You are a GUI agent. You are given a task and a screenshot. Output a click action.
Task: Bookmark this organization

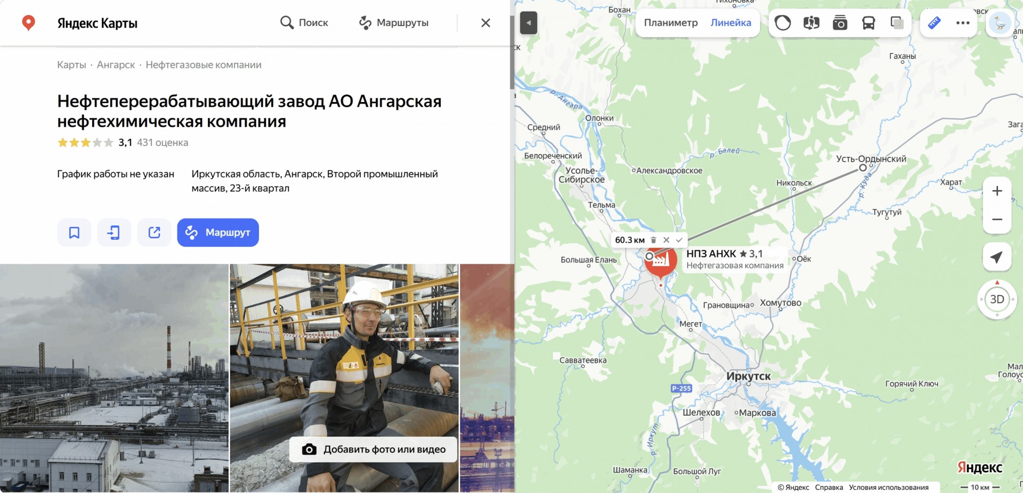pyautogui.click(x=74, y=232)
